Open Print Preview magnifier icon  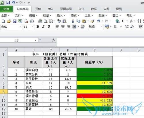[x=46, y=21]
